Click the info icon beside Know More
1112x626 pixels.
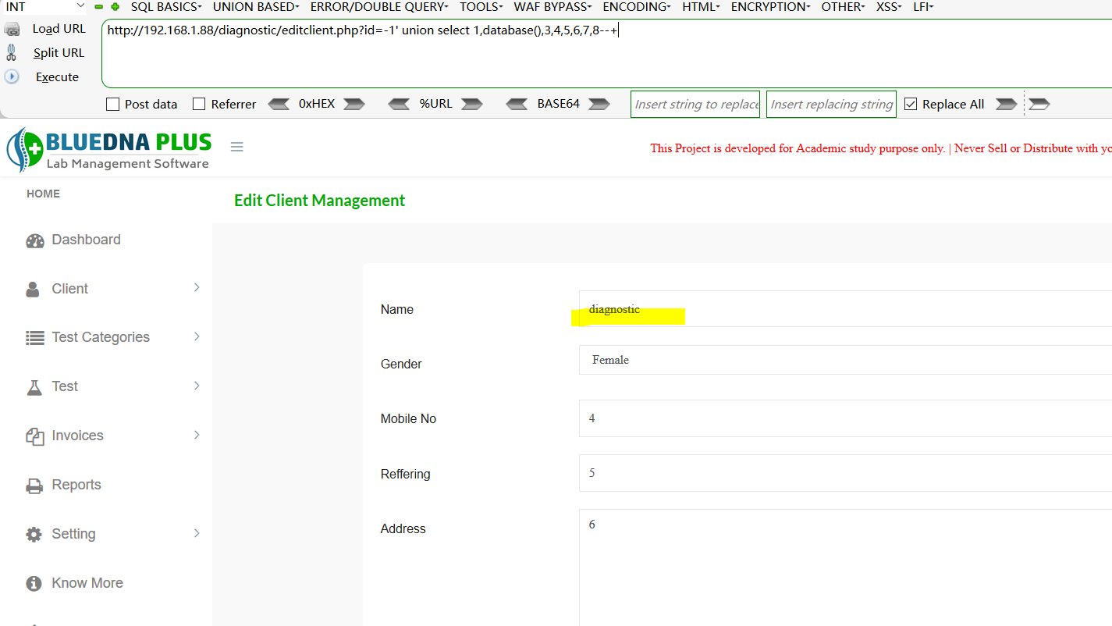(x=34, y=583)
